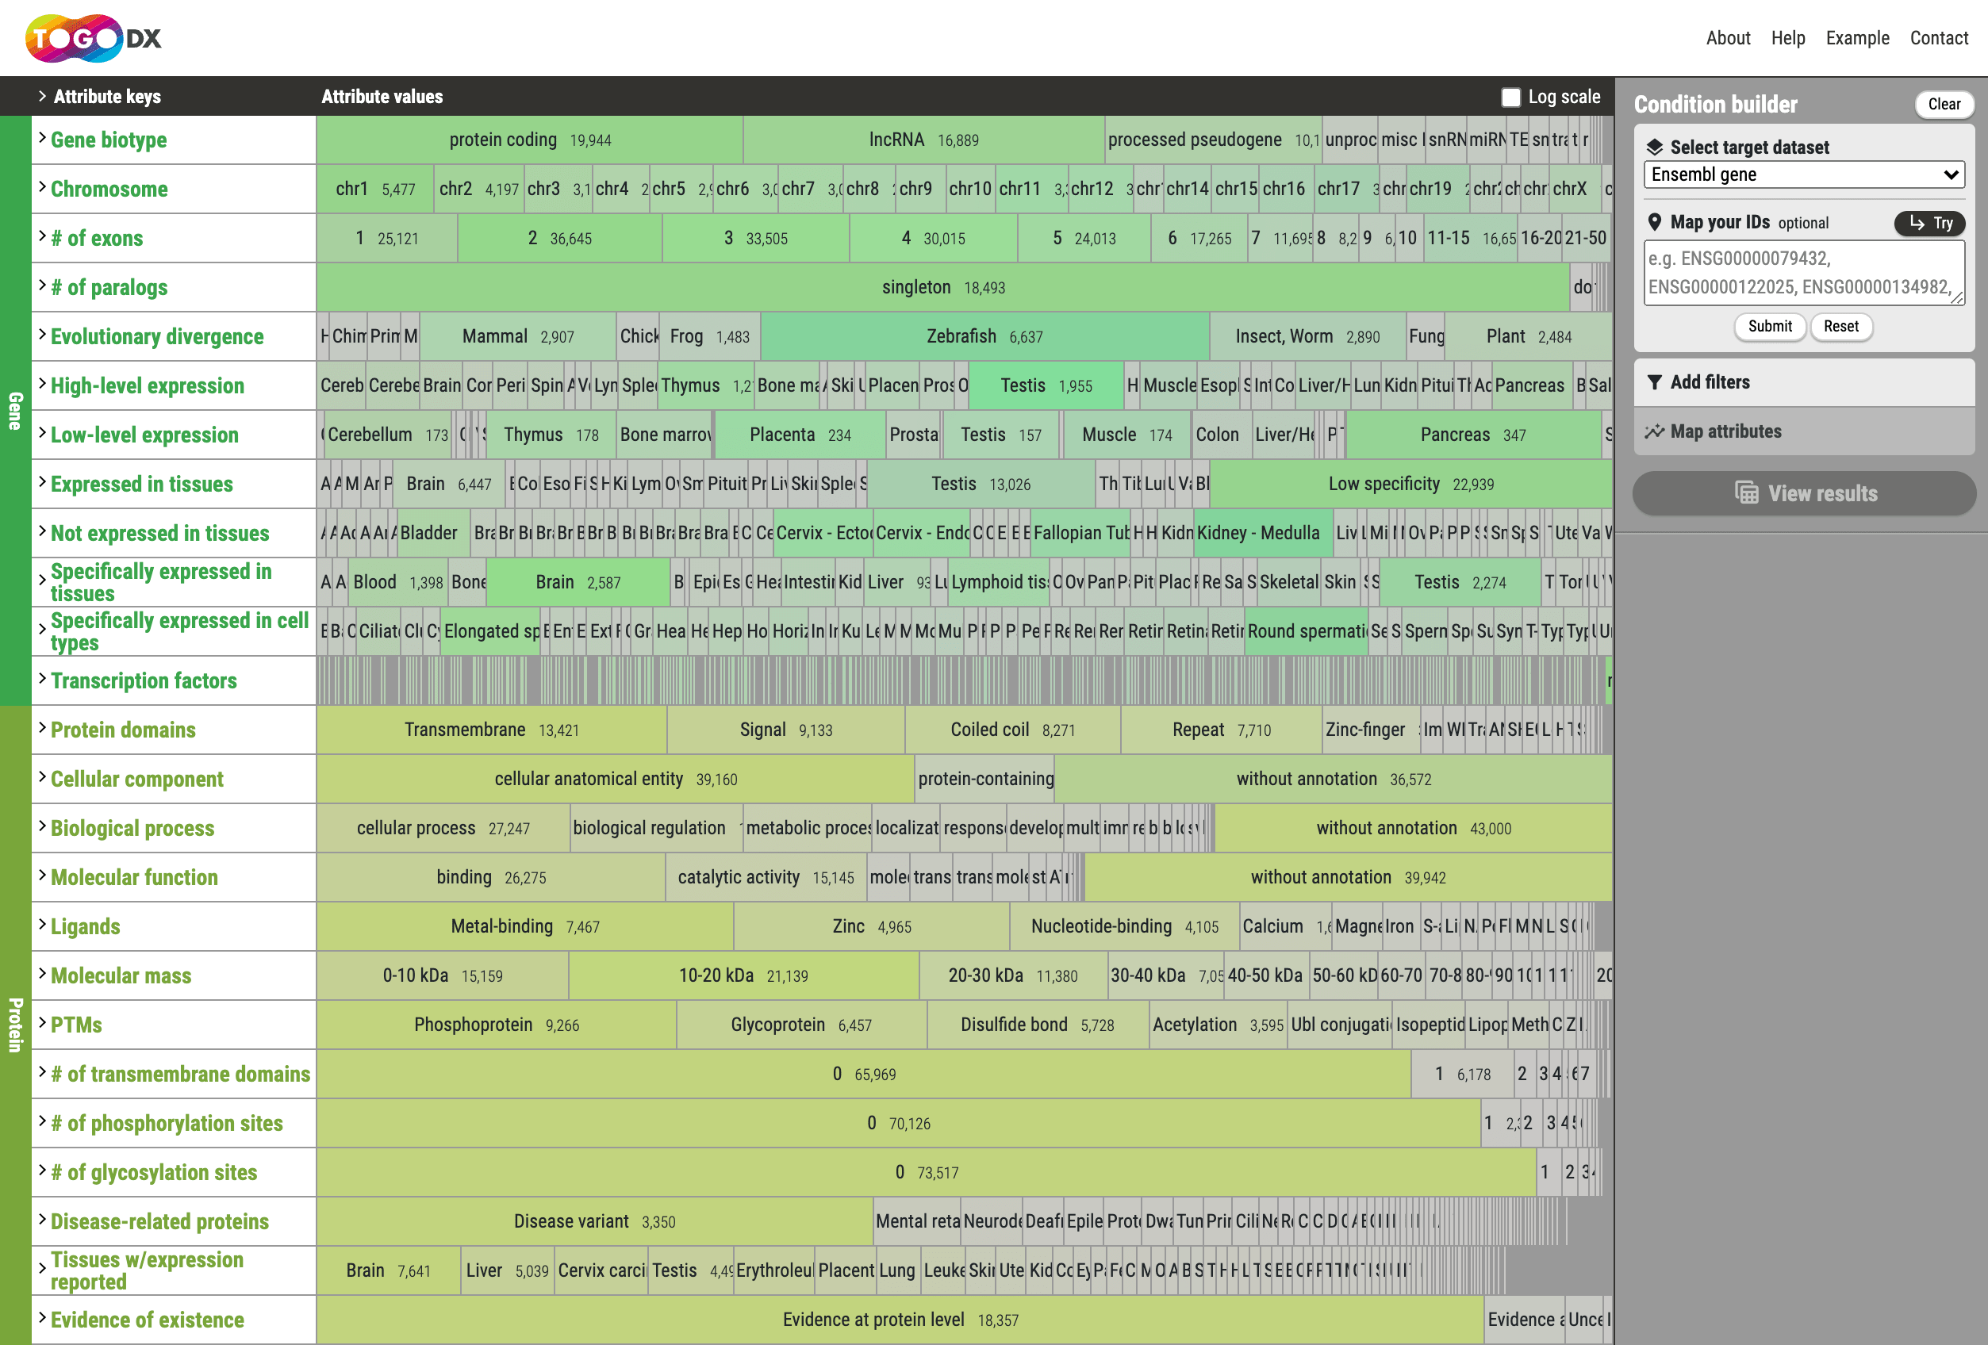Click the arrow icon inside the Try button

pyautogui.click(x=1917, y=223)
